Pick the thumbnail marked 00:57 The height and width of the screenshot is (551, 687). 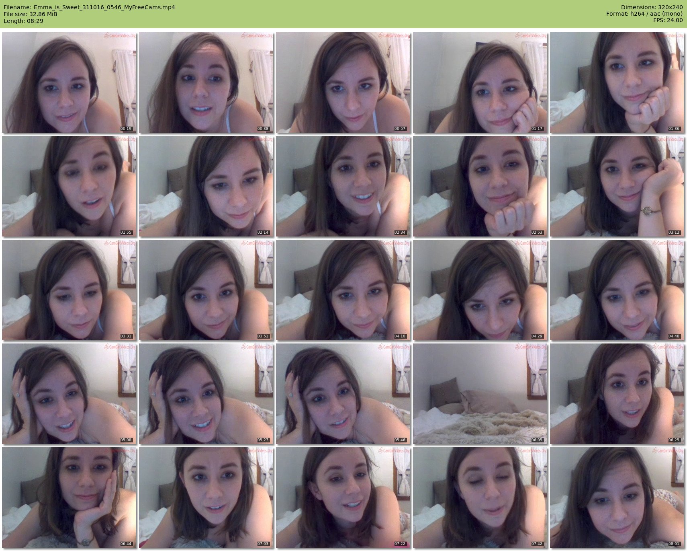pyautogui.click(x=343, y=82)
